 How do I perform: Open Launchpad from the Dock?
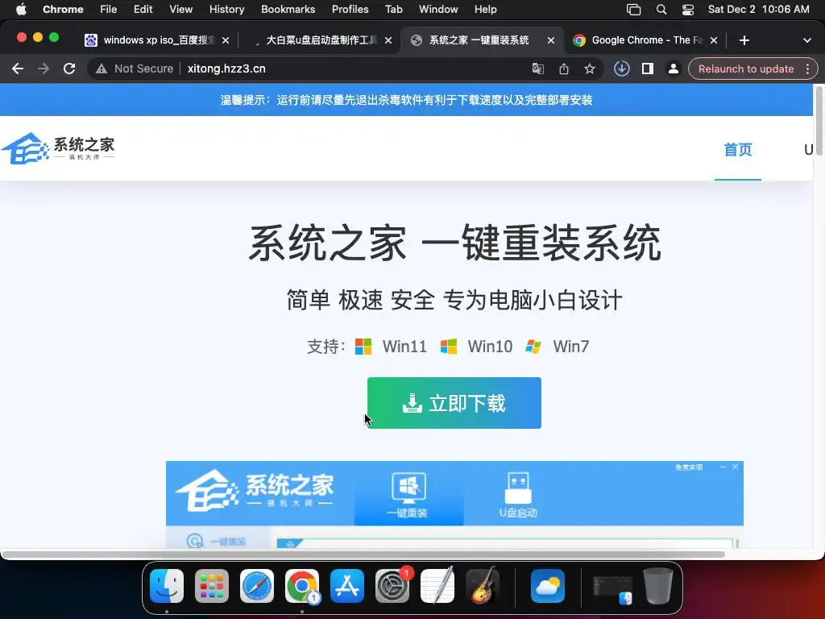[x=212, y=586]
